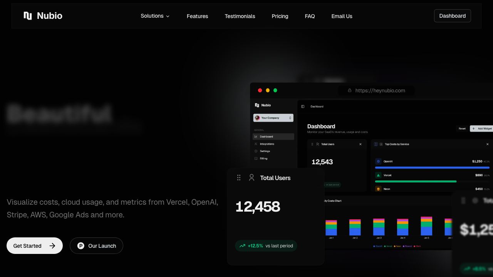Click the Jan 3 stacked bar
Viewport: 493px width, 277px height.
click(379, 227)
